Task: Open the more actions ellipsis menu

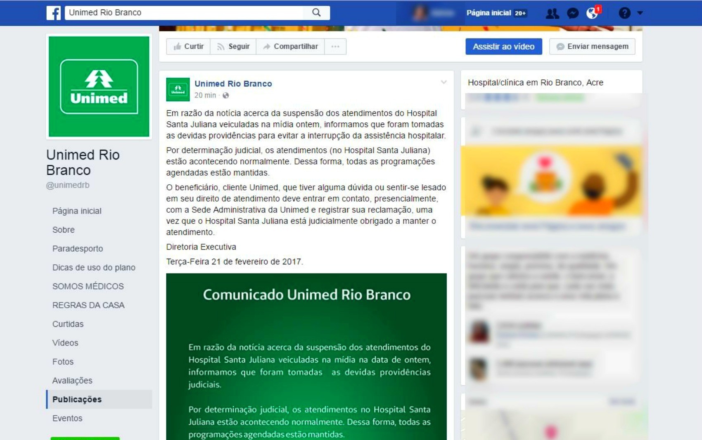Action: click(x=335, y=47)
